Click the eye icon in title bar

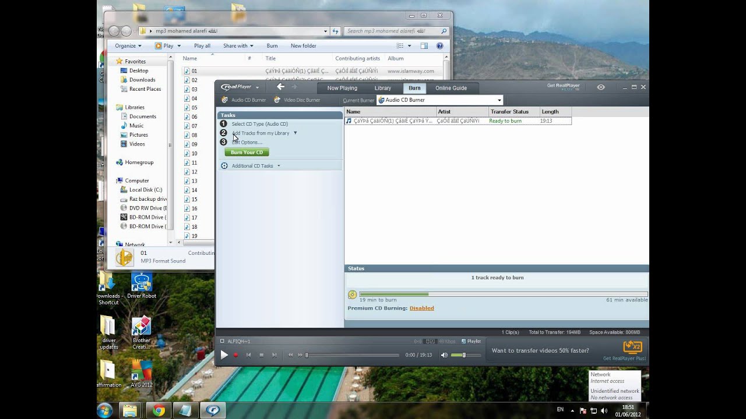tap(601, 87)
